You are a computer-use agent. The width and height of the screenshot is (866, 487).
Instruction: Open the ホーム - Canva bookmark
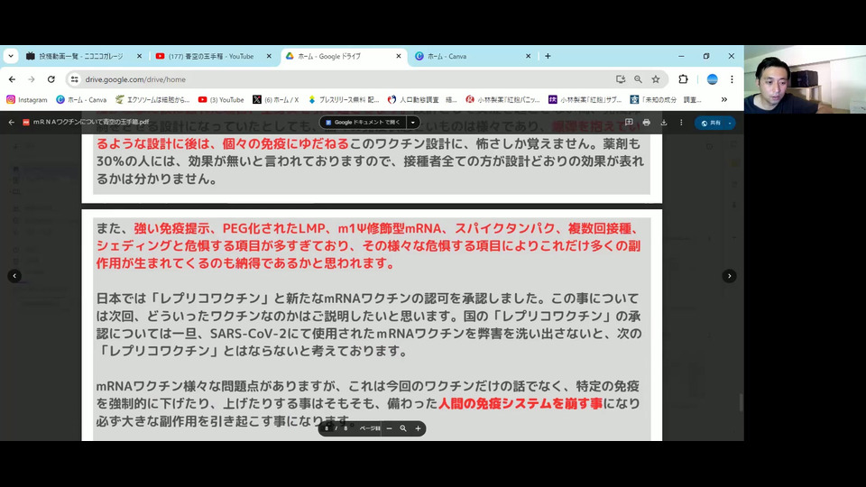[x=81, y=100]
